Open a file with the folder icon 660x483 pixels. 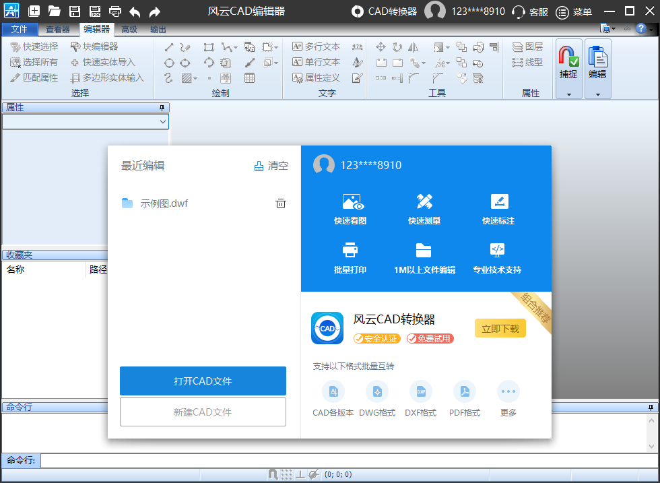(55, 11)
